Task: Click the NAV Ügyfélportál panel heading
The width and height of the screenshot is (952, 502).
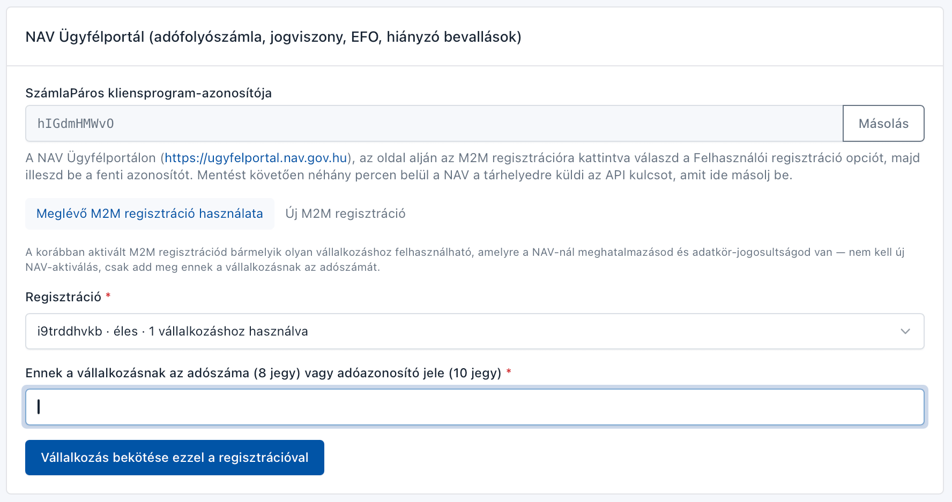Action: (x=273, y=37)
